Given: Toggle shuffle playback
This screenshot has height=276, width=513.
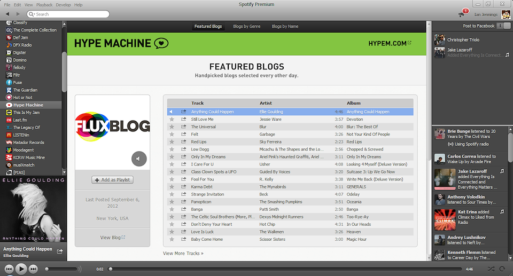Looking at the screenshot, I should coord(491,269).
